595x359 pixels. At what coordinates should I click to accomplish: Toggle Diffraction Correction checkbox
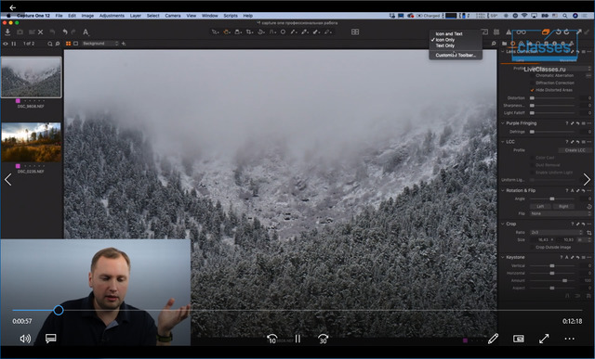click(x=532, y=83)
